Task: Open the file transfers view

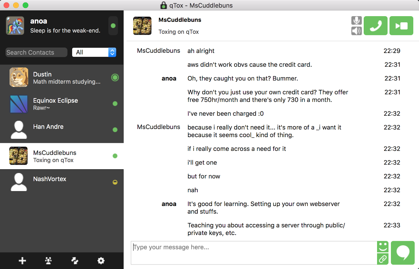Action: coord(75,260)
